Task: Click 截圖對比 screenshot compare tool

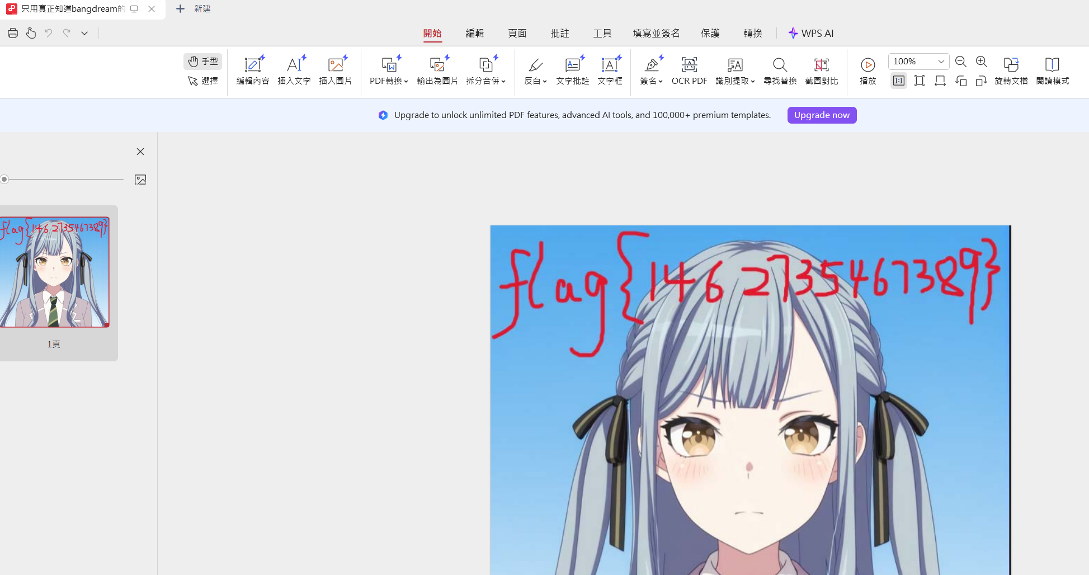Action: pos(822,70)
